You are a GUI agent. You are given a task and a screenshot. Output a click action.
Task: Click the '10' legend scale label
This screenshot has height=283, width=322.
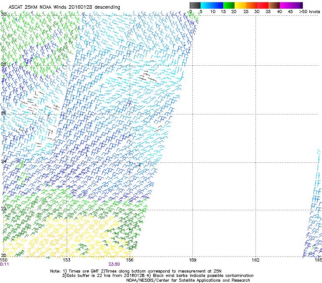click(x=213, y=11)
